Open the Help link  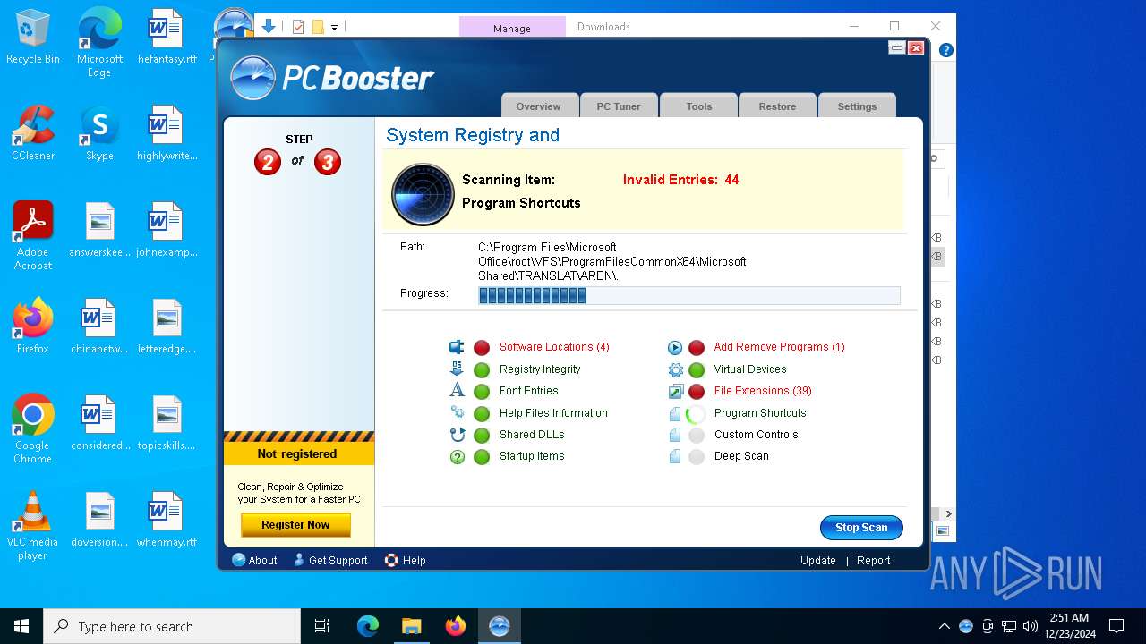tap(406, 560)
